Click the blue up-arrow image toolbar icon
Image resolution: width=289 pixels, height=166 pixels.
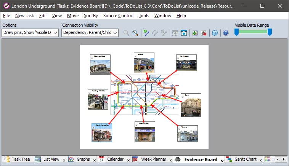[x=184, y=33]
